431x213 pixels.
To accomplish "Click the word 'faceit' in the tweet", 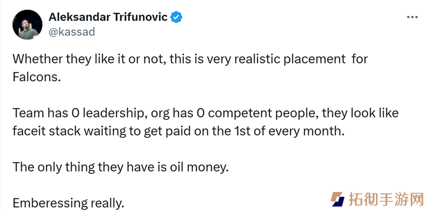I will [x=29, y=131].
